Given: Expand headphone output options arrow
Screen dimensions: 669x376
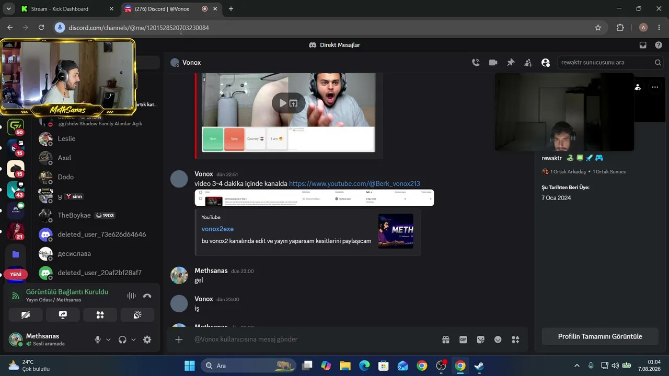Looking at the screenshot, I should coord(133,339).
